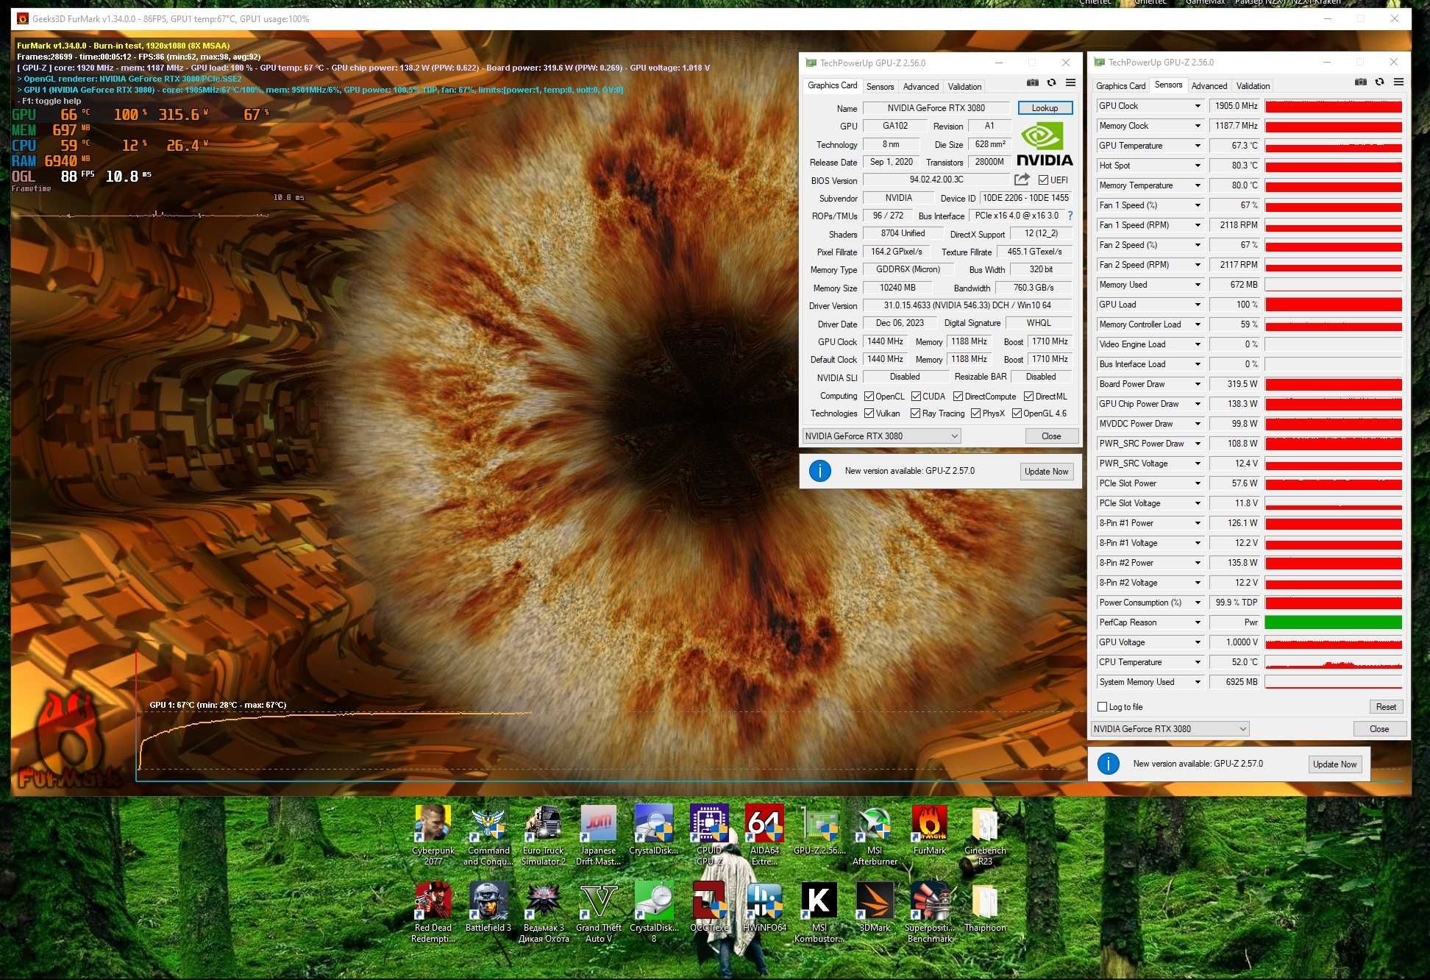The width and height of the screenshot is (1430, 980).
Task: Switch to Sensors tab in left GPU-Z window
Action: (x=880, y=86)
